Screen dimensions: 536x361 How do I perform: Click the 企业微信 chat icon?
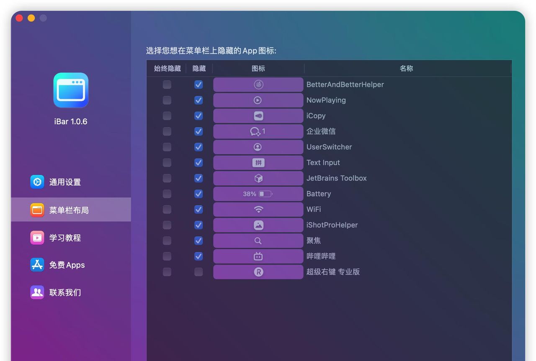(255, 131)
